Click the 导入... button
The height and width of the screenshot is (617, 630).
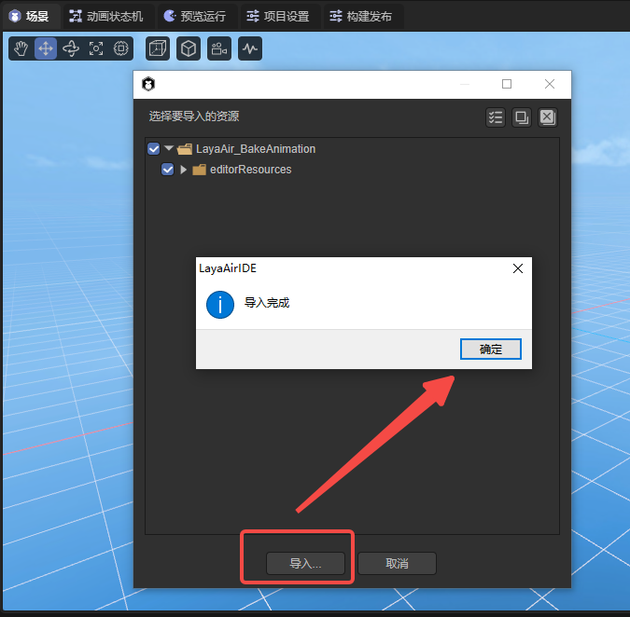pos(305,564)
